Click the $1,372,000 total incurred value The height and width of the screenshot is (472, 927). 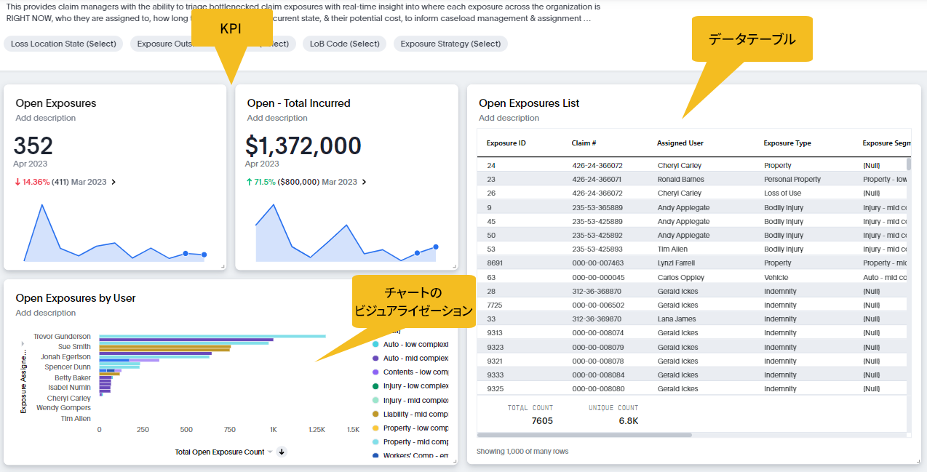point(303,145)
